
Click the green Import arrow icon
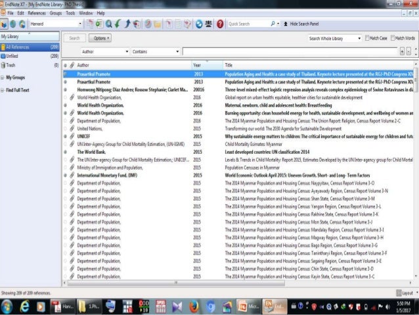tap(118, 24)
